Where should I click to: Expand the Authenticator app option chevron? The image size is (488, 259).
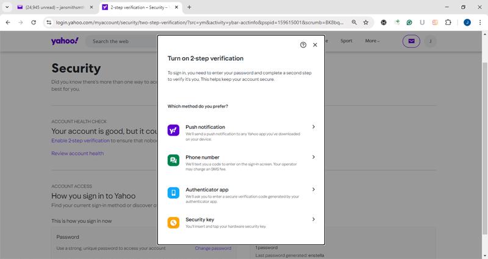point(314,190)
